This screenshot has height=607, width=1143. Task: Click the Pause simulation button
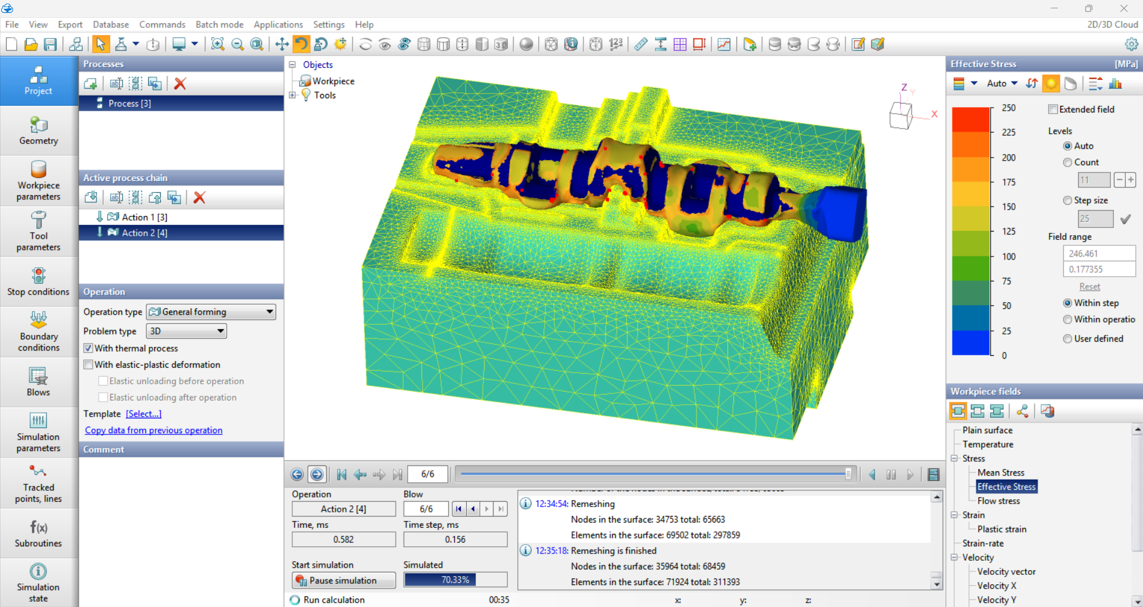[x=343, y=580]
